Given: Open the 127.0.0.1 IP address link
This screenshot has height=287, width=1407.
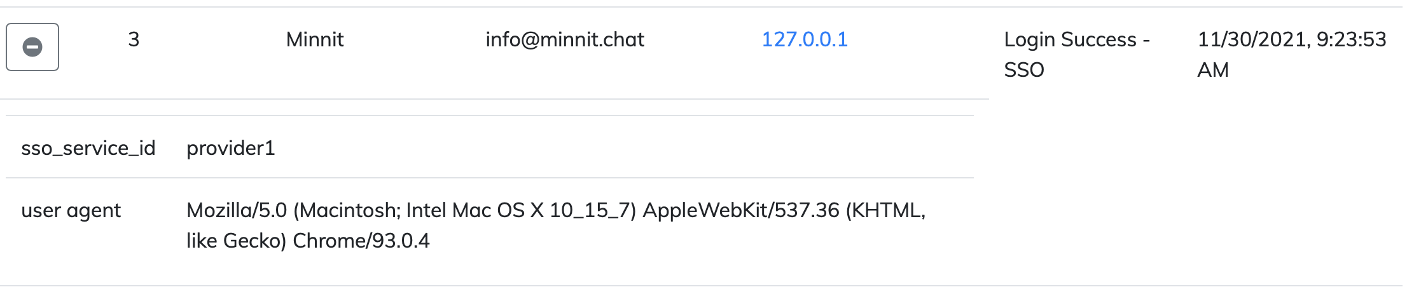Looking at the screenshot, I should [x=805, y=39].
